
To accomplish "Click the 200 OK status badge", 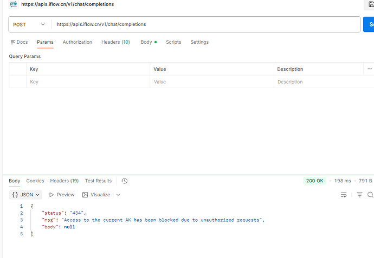I will point(314,181).
